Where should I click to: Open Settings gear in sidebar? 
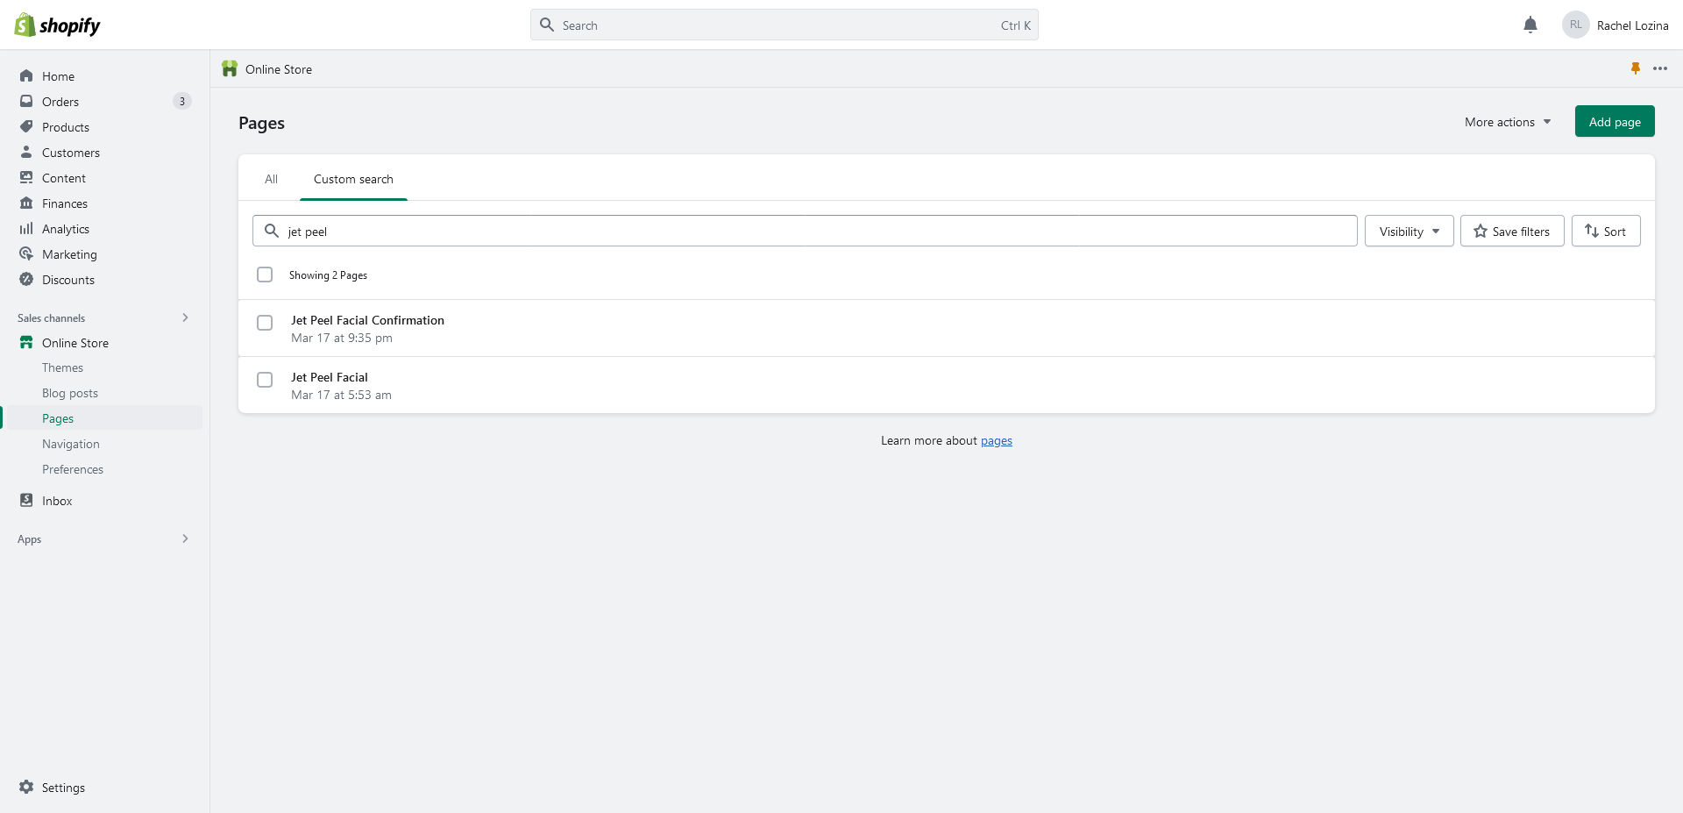(x=26, y=788)
